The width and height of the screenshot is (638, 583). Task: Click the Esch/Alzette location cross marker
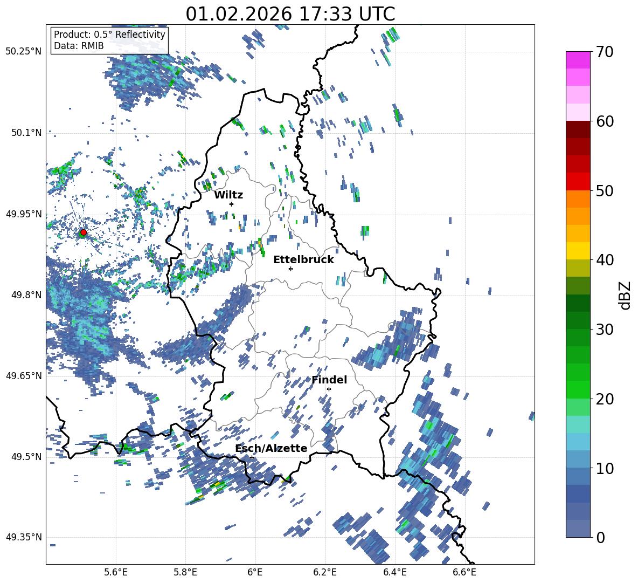click(252, 457)
